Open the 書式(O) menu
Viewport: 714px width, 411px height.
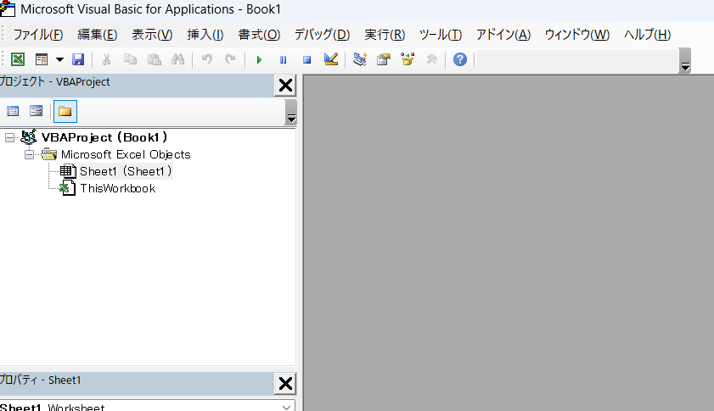259,35
